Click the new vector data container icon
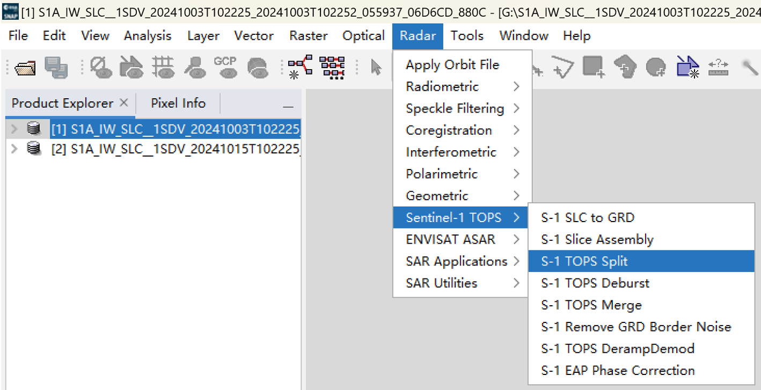The width and height of the screenshot is (761, 390). pyautogui.click(x=687, y=67)
